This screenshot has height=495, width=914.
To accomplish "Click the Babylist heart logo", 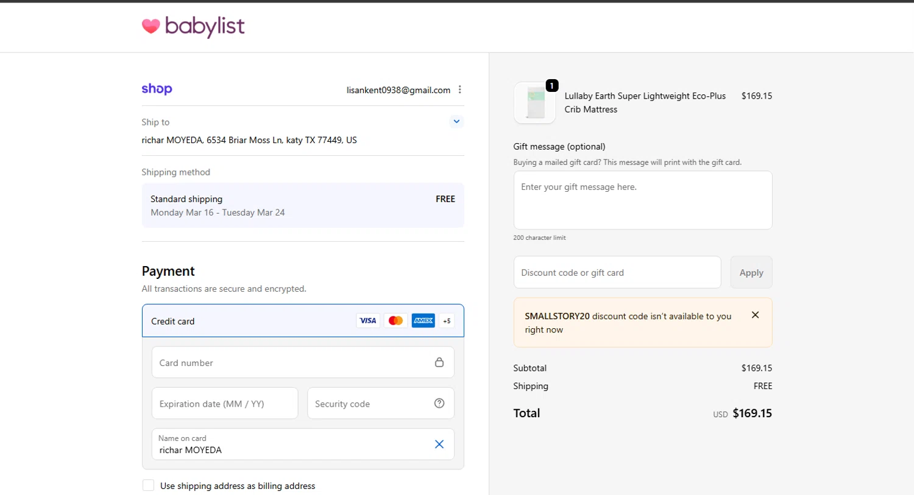I will pos(151,26).
